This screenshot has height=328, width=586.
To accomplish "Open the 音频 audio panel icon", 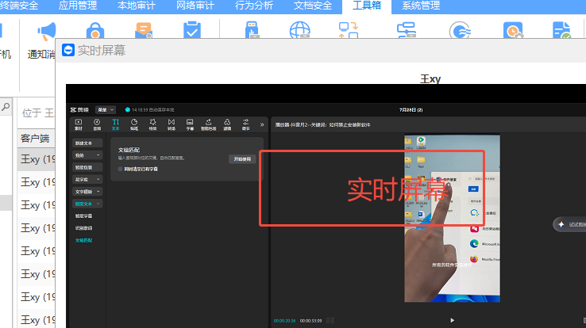I will tap(97, 124).
